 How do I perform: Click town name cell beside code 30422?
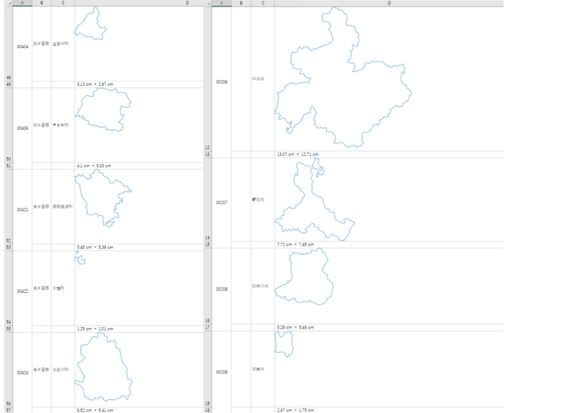click(x=63, y=288)
